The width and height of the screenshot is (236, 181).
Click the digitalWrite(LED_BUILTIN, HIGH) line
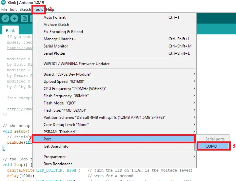click(x=44, y=170)
